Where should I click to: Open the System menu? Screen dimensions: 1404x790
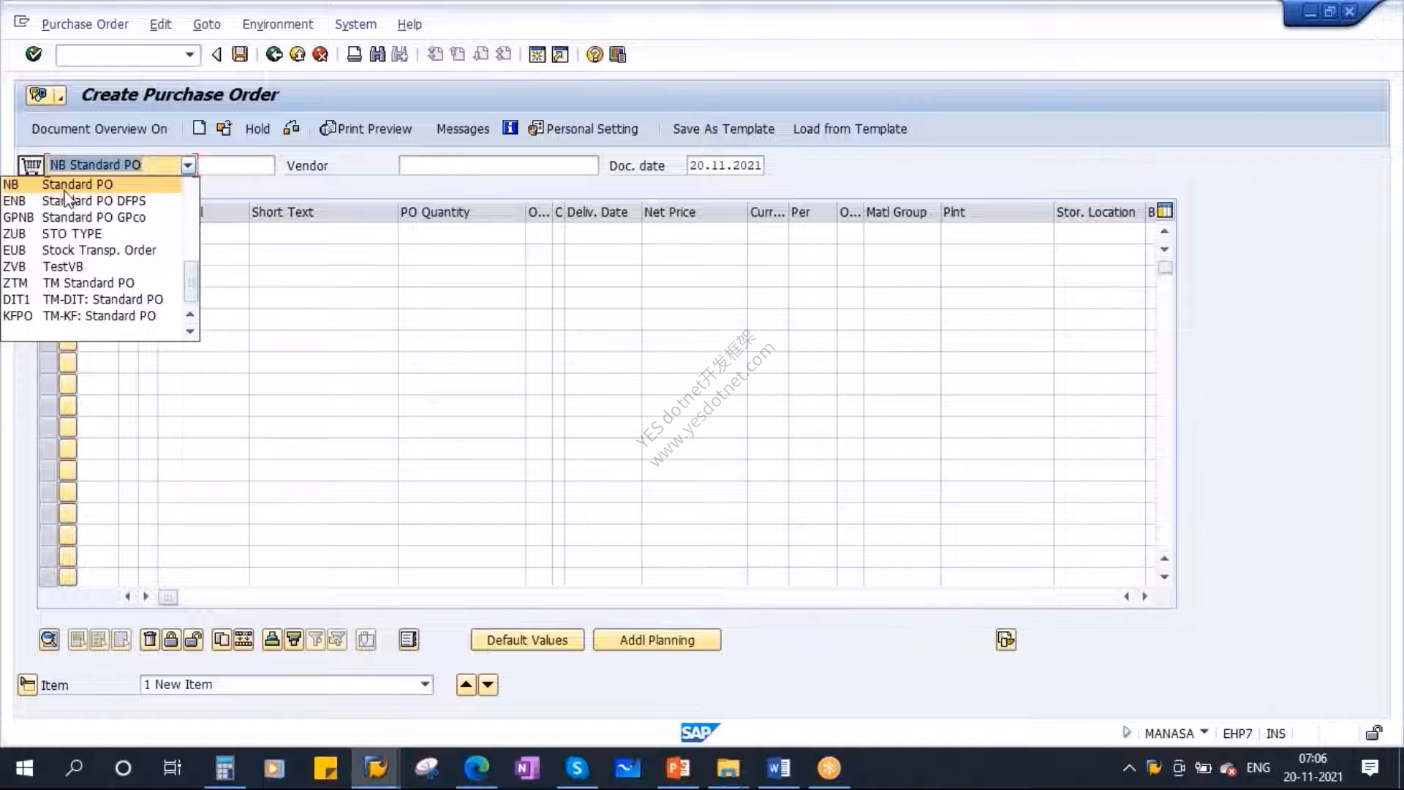[355, 24]
